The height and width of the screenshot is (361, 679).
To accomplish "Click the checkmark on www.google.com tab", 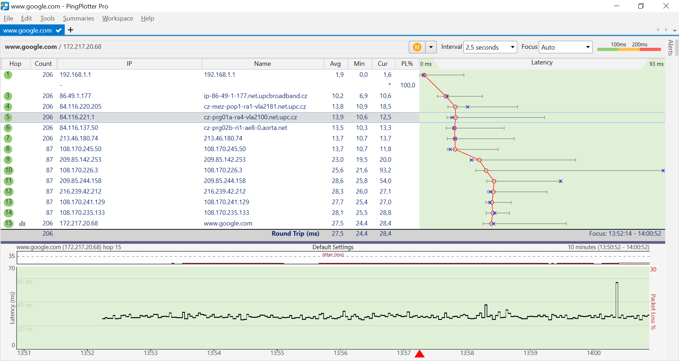I will pyautogui.click(x=59, y=30).
